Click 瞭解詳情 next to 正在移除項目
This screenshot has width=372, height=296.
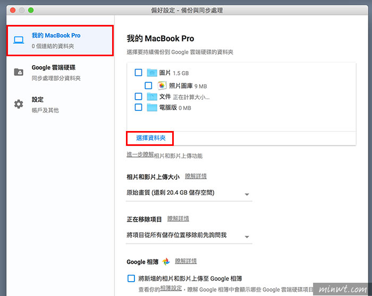[178, 219]
